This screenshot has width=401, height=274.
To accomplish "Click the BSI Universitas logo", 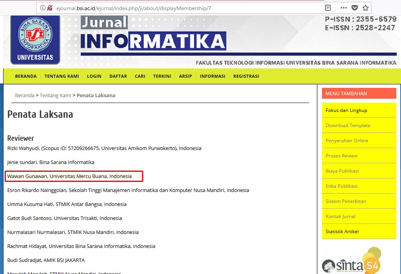I will [35, 40].
